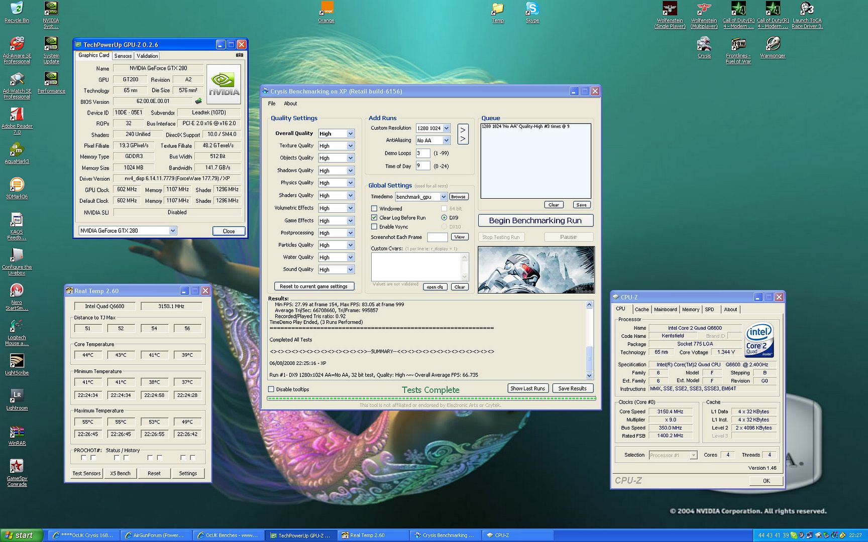Toggle the Windowed checkbox
This screenshot has width=868, height=542.
(x=374, y=208)
